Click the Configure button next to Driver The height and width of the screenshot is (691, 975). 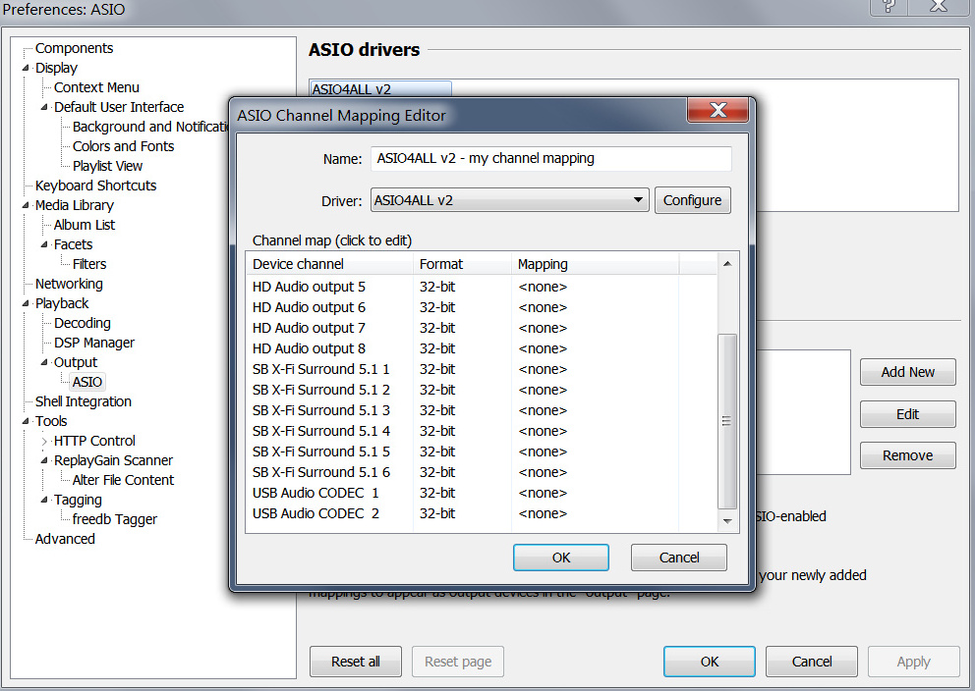pyautogui.click(x=692, y=200)
